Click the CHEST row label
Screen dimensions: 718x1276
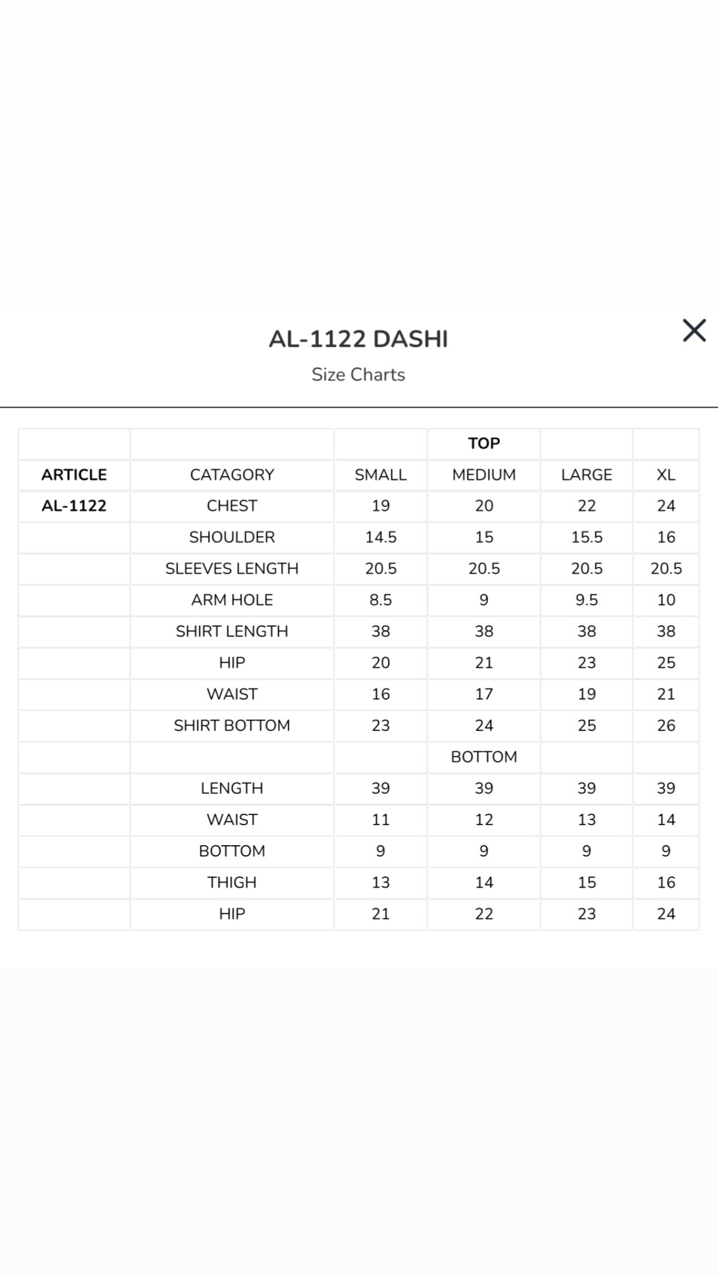coord(232,506)
